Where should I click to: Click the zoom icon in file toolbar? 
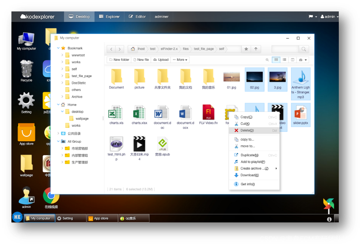(x=267, y=60)
